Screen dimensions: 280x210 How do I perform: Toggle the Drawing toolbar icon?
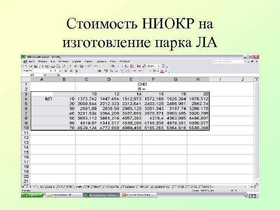pyautogui.click(x=144, y=66)
